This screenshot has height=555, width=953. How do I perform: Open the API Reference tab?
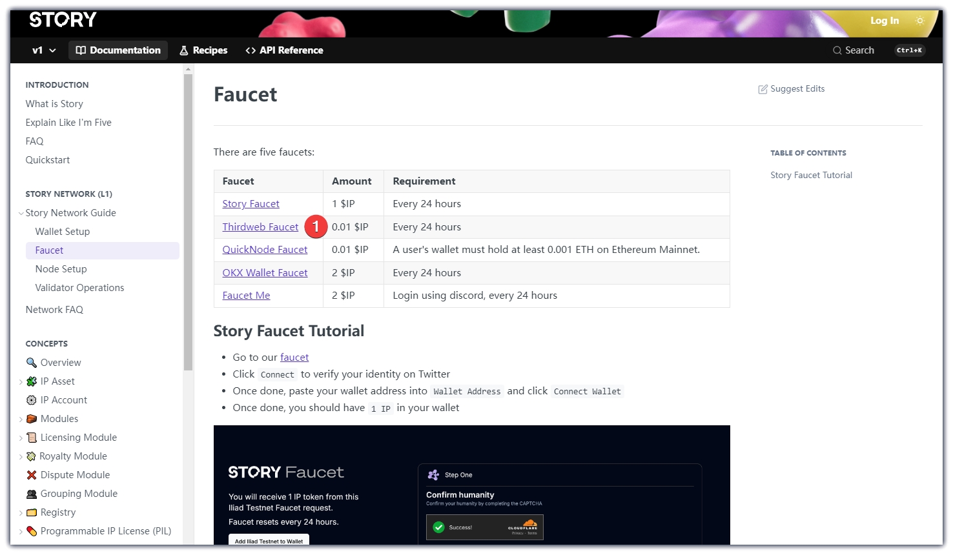click(284, 50)
